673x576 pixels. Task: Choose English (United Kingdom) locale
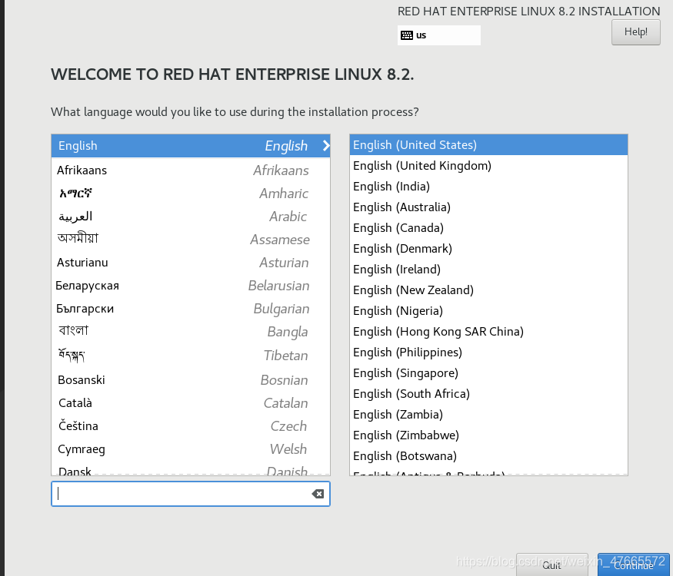(488, 165)
